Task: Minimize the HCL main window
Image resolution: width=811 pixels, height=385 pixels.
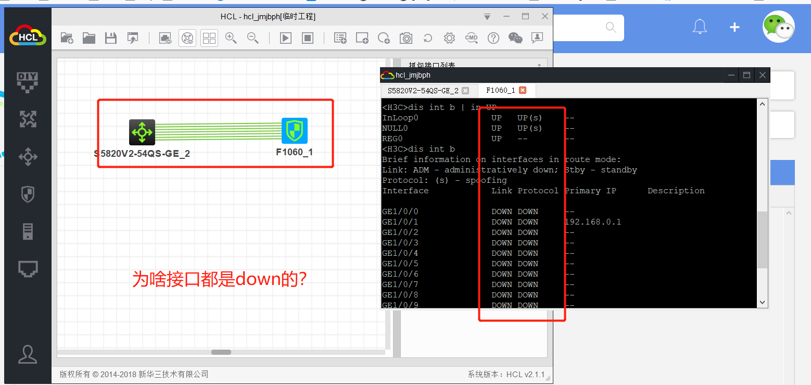Action: [x=506, y=17]
